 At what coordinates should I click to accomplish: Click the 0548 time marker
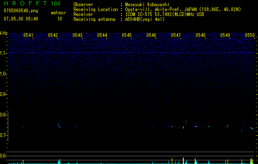pos(201,35)
